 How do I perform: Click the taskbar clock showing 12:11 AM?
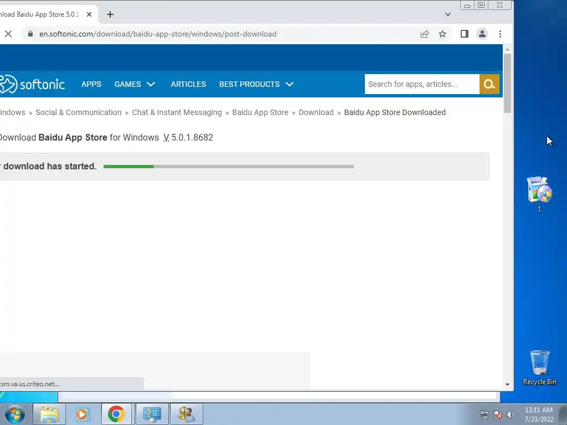pos(539,414)
